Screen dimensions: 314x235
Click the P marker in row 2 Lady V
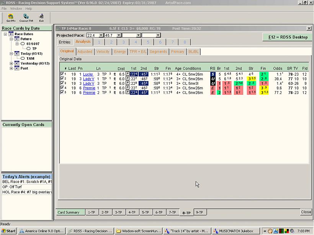point(128,79)
